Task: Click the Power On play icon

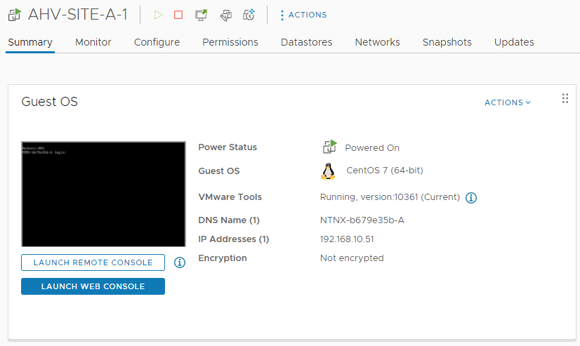Action: coord(158,15)
